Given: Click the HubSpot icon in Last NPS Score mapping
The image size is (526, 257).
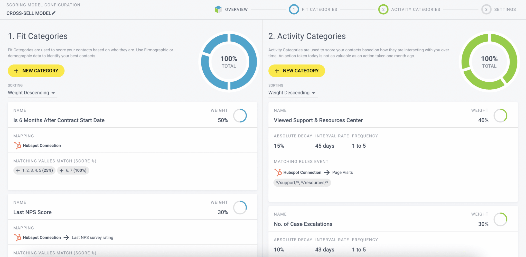Looking at the screenshot, I should [18, 237].
